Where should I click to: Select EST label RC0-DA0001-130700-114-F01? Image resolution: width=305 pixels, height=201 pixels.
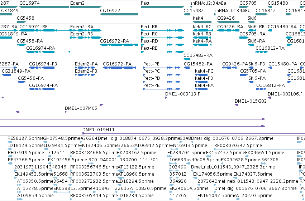[x=123, y=160]
